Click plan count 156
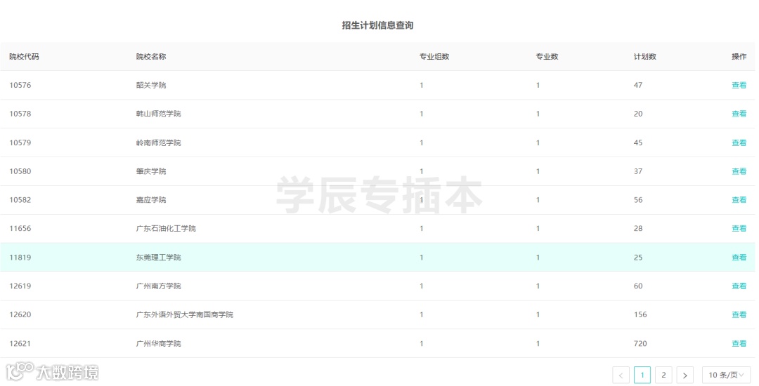The height and width of the screenshot is (386, 759). pos(640,314)
